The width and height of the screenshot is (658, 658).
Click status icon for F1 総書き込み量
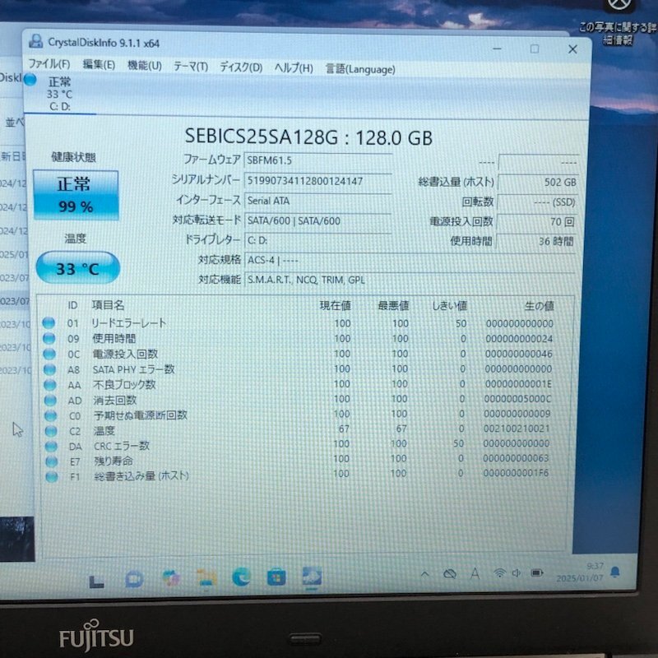[x=52, y=477]
